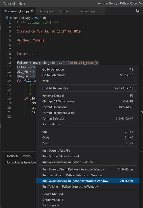
Task: Click Format Document
Action: (x=87, y=107)
